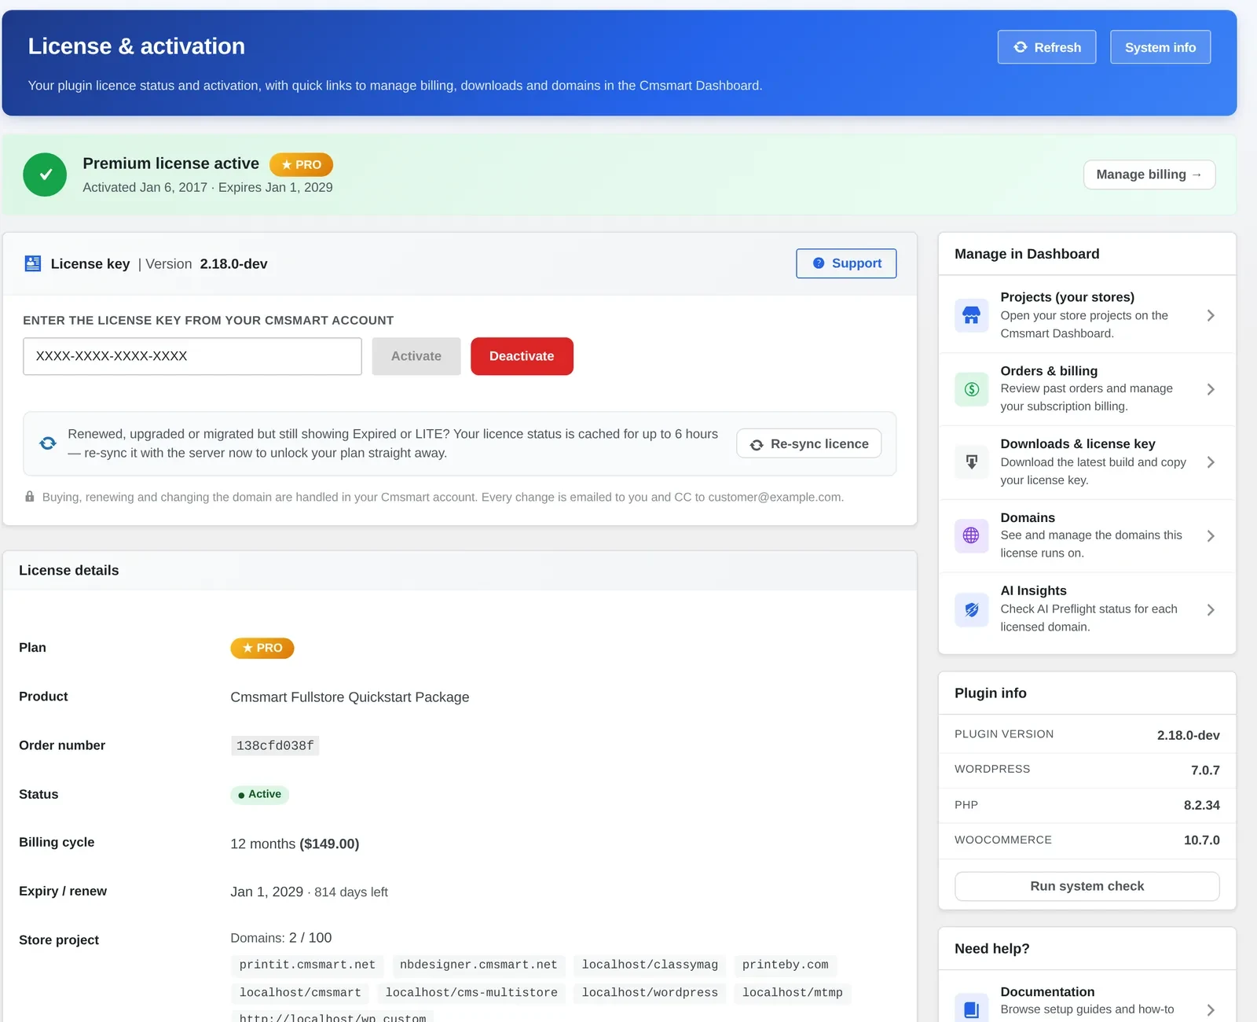Open Support link button
1257x1022 pixels.
[846, 263]
